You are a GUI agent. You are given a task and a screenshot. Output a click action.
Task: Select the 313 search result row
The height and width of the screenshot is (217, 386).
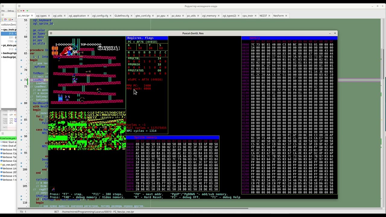(x=9, y=33)
